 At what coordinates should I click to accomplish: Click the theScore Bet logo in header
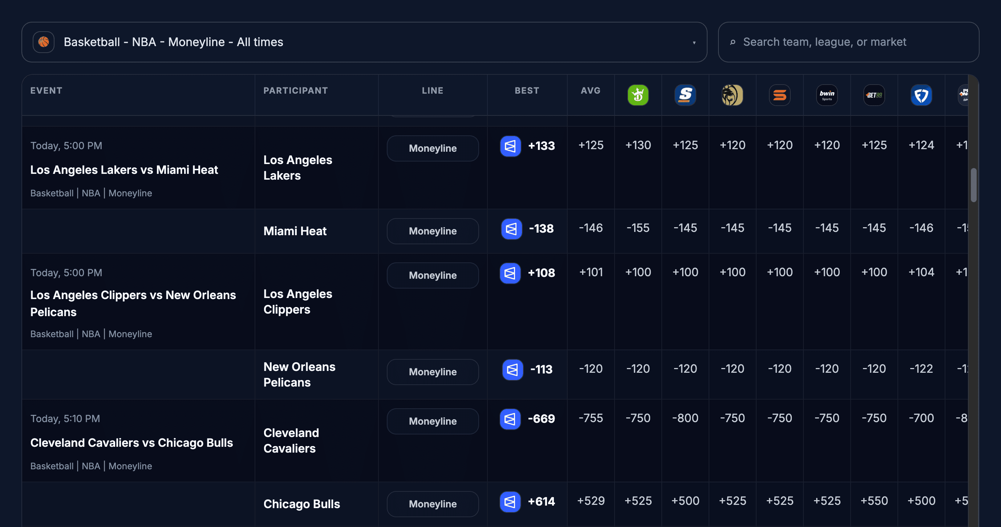(x=686, y=95)
